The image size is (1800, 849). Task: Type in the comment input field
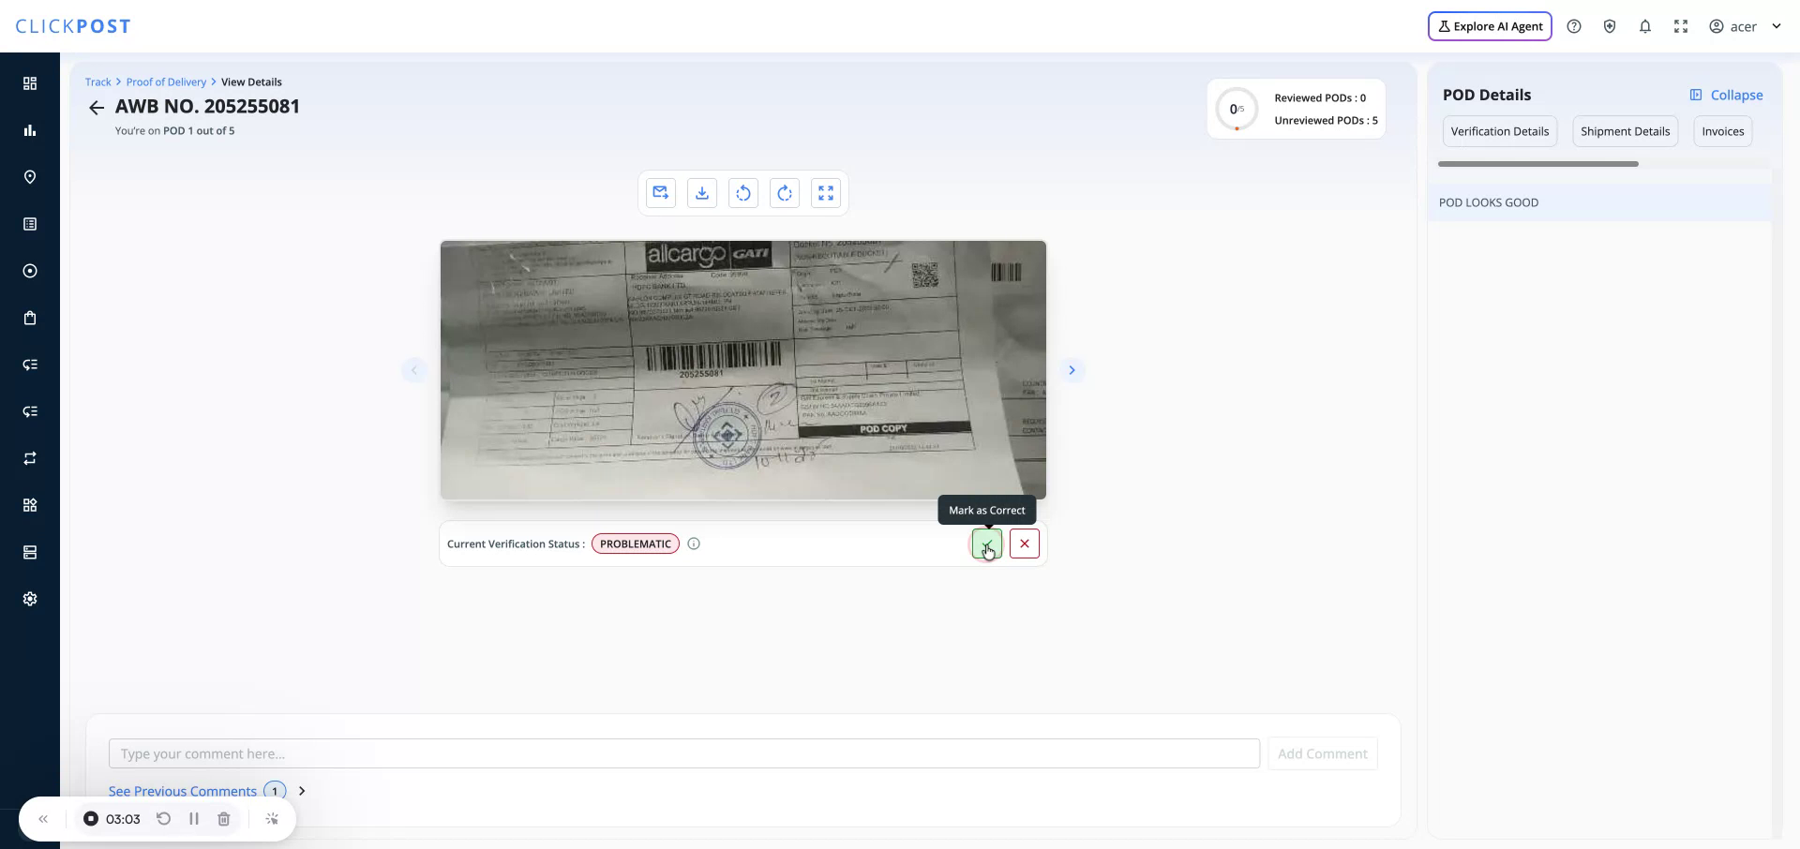[683, 752]
